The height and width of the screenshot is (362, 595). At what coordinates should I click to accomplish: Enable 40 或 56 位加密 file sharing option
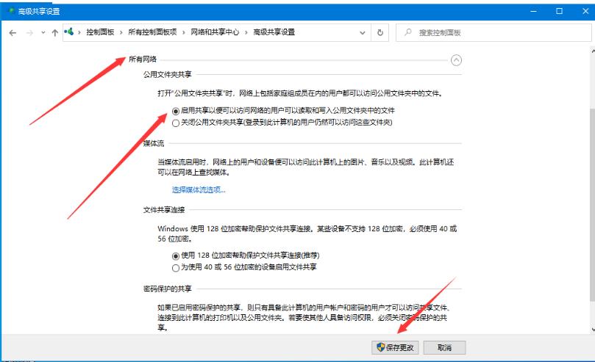point(176,268)
